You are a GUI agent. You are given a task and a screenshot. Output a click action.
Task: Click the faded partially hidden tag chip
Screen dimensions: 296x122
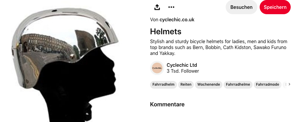pos(285,84)
